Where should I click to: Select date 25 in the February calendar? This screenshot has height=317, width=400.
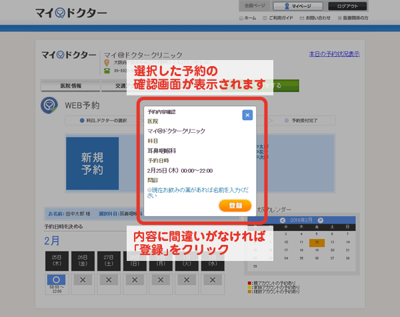301,258
